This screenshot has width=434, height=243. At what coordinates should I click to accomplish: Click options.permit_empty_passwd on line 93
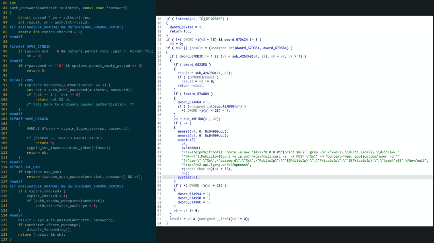tap(101, 66)
